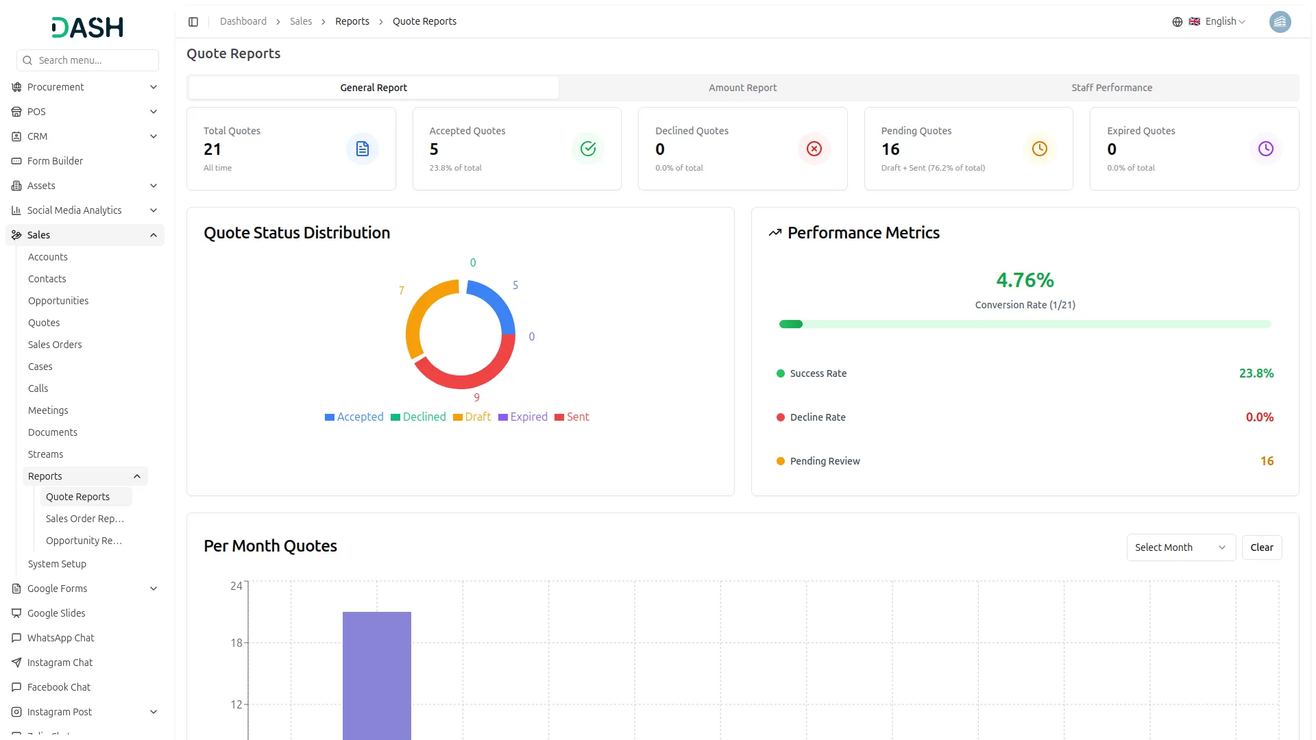
Task: Click the globe language icon
Action: click(1177, 22)
